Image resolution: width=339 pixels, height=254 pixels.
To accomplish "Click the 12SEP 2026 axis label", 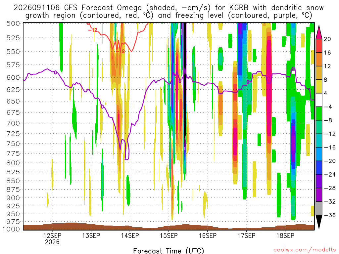I will [52, 238].
